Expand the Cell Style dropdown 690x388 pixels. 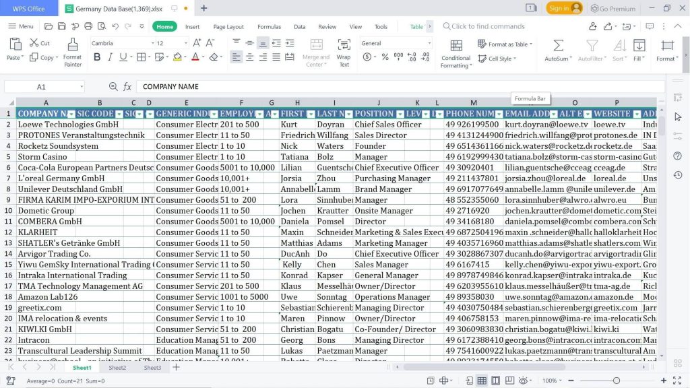pyautogui.click(x=515, y=59)
